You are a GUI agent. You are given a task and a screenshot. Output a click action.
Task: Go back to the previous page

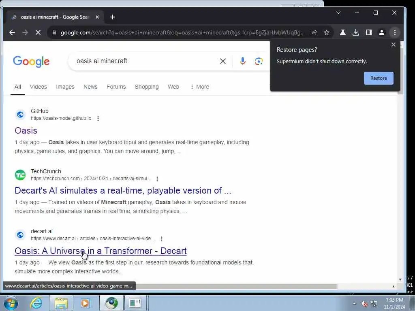[12, 32]
